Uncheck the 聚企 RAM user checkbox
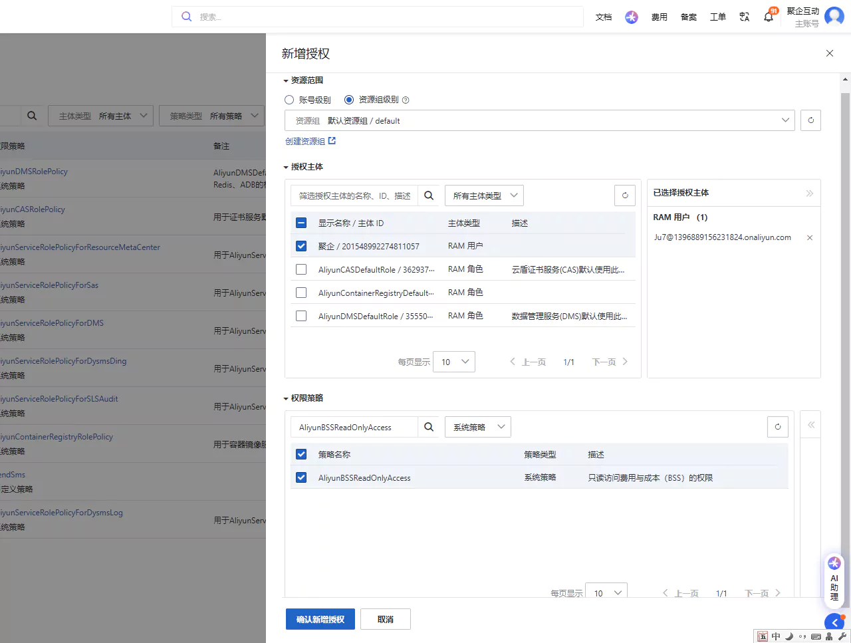851x643 pixels. [x=301, y=246]
